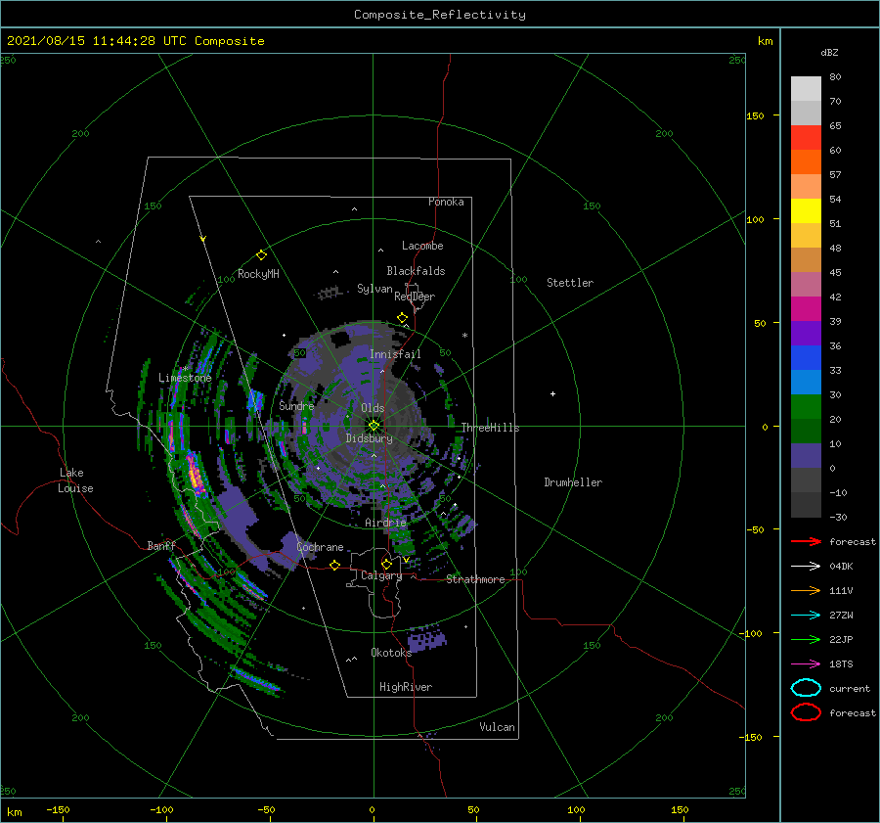The image size is (880, 823).
Task: Click the Strathmore town label
Action: click(x=475, y=579)
